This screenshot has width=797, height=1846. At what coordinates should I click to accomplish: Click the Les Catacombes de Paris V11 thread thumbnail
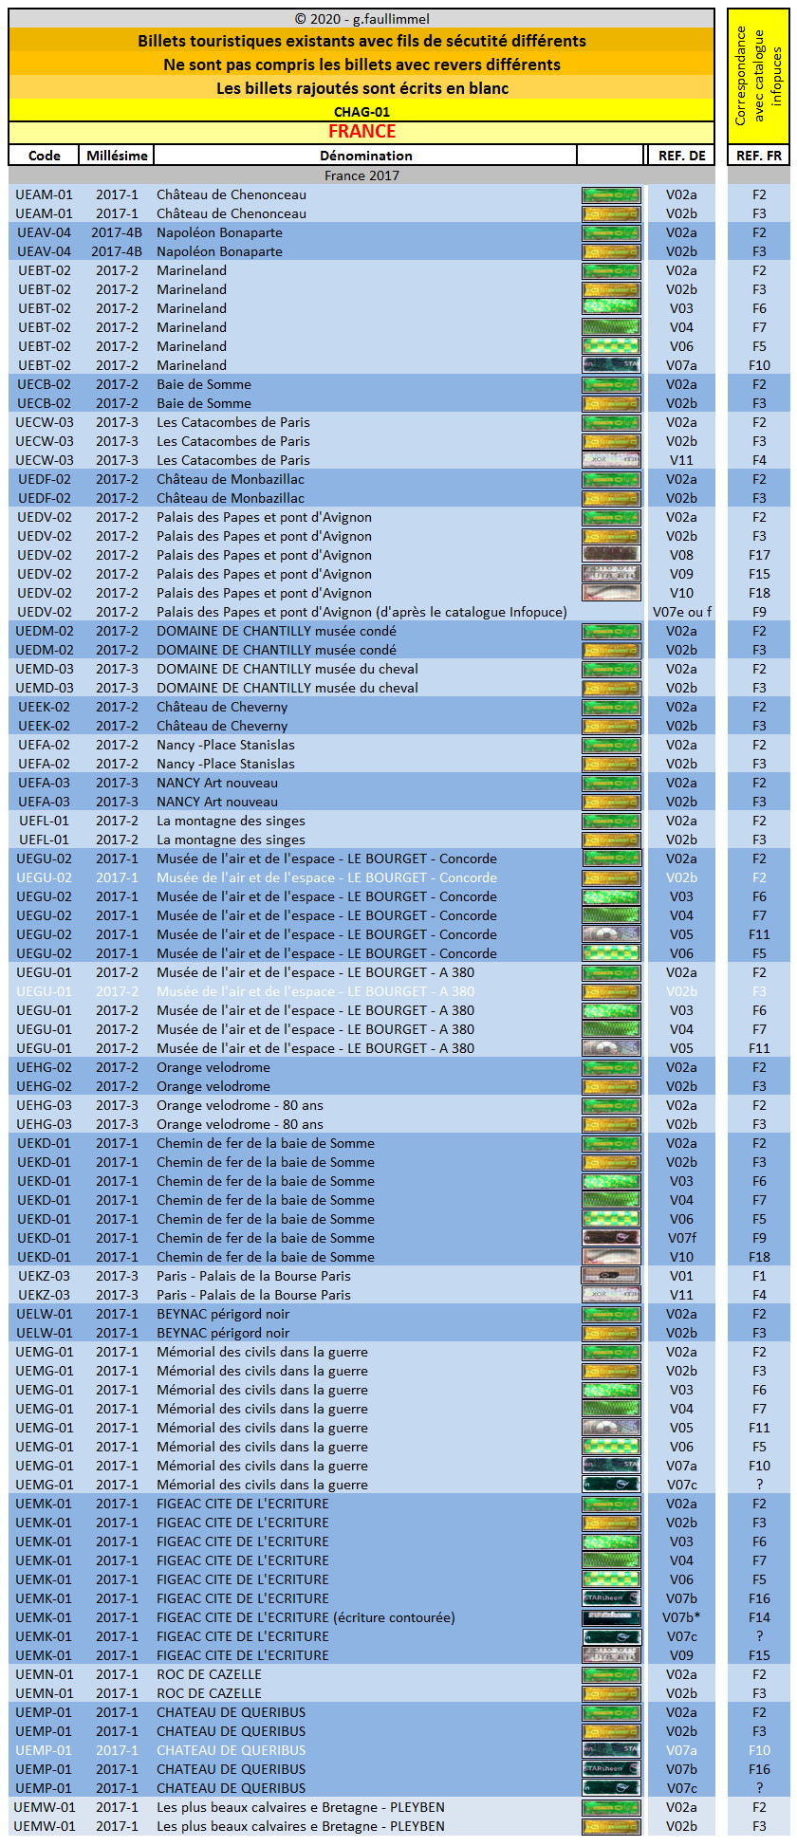pos(611,460)
